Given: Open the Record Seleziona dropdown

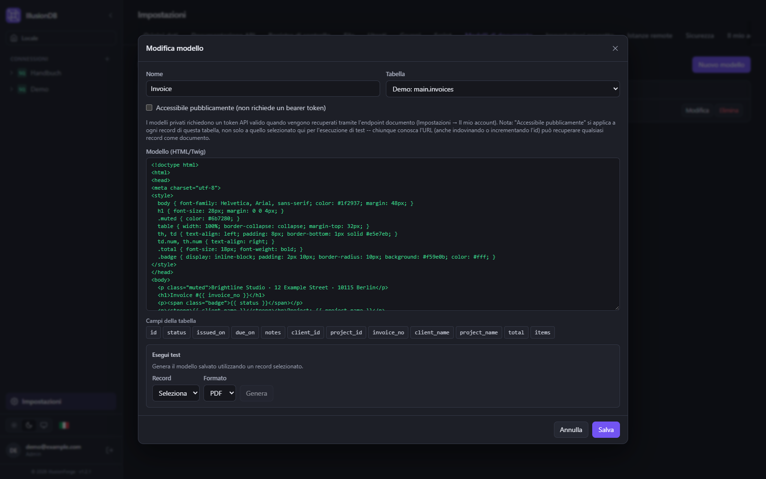Looking at the screenshot, I should pyautogui.click(x=176, y=393).
